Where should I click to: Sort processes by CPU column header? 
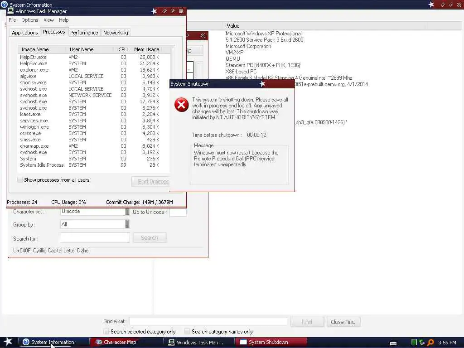[122, 49]
